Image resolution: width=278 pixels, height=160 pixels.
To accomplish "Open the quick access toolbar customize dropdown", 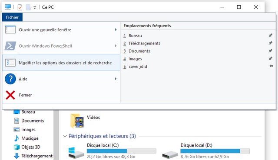I will coord(35,8).
